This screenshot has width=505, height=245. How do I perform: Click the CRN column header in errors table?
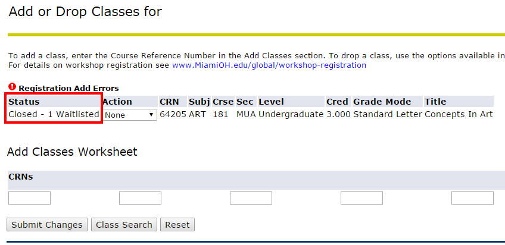pyautogui.click(x=169, y=102)
